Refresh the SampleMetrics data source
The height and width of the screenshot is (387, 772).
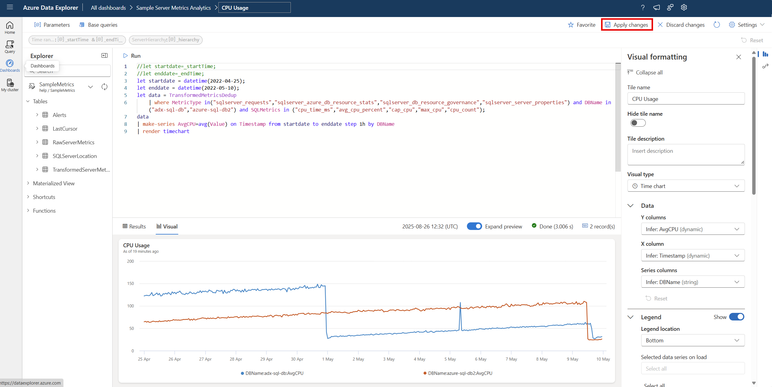point(104,87)
